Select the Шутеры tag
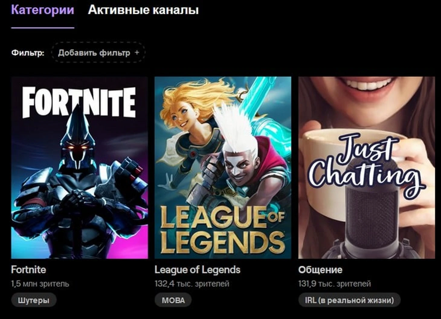Viewport: 441px width, 319px height. 34,300
